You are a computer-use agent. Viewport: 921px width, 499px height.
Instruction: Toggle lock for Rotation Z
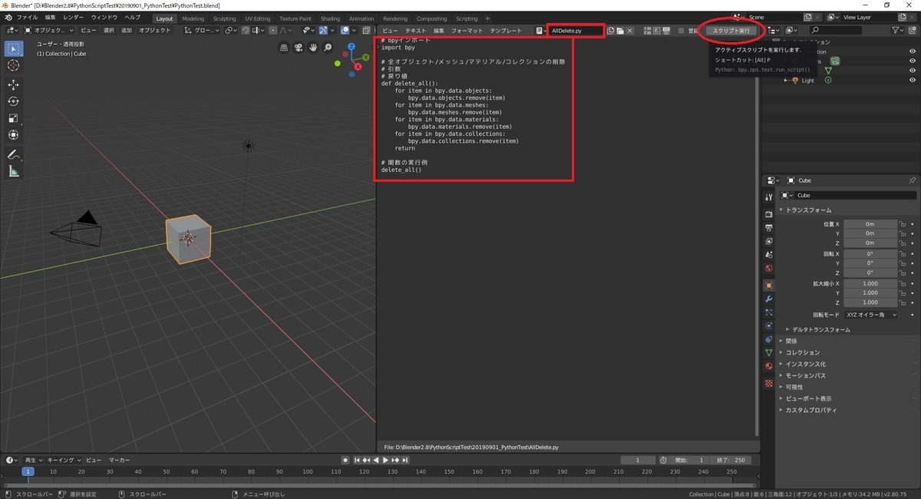click(x=903, y=273)
